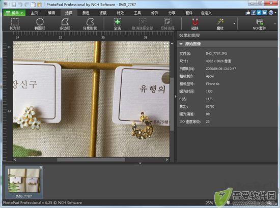Image resolution: width=280 pixels, height=208 pixels.
Task: Click the paste clipboard icon in title bar
Action: 40,4
